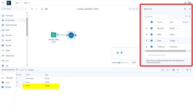
Task: Select the Data Cleansing tool icon
Action: tap(3, 25)
